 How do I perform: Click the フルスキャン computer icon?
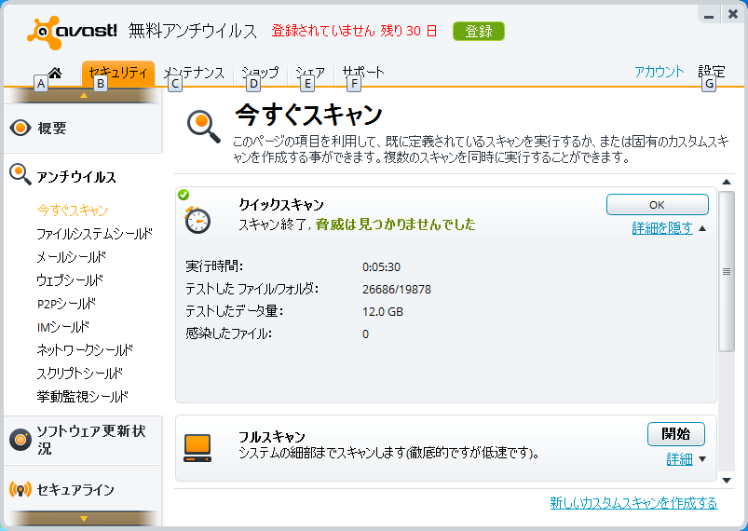[197, 448]
